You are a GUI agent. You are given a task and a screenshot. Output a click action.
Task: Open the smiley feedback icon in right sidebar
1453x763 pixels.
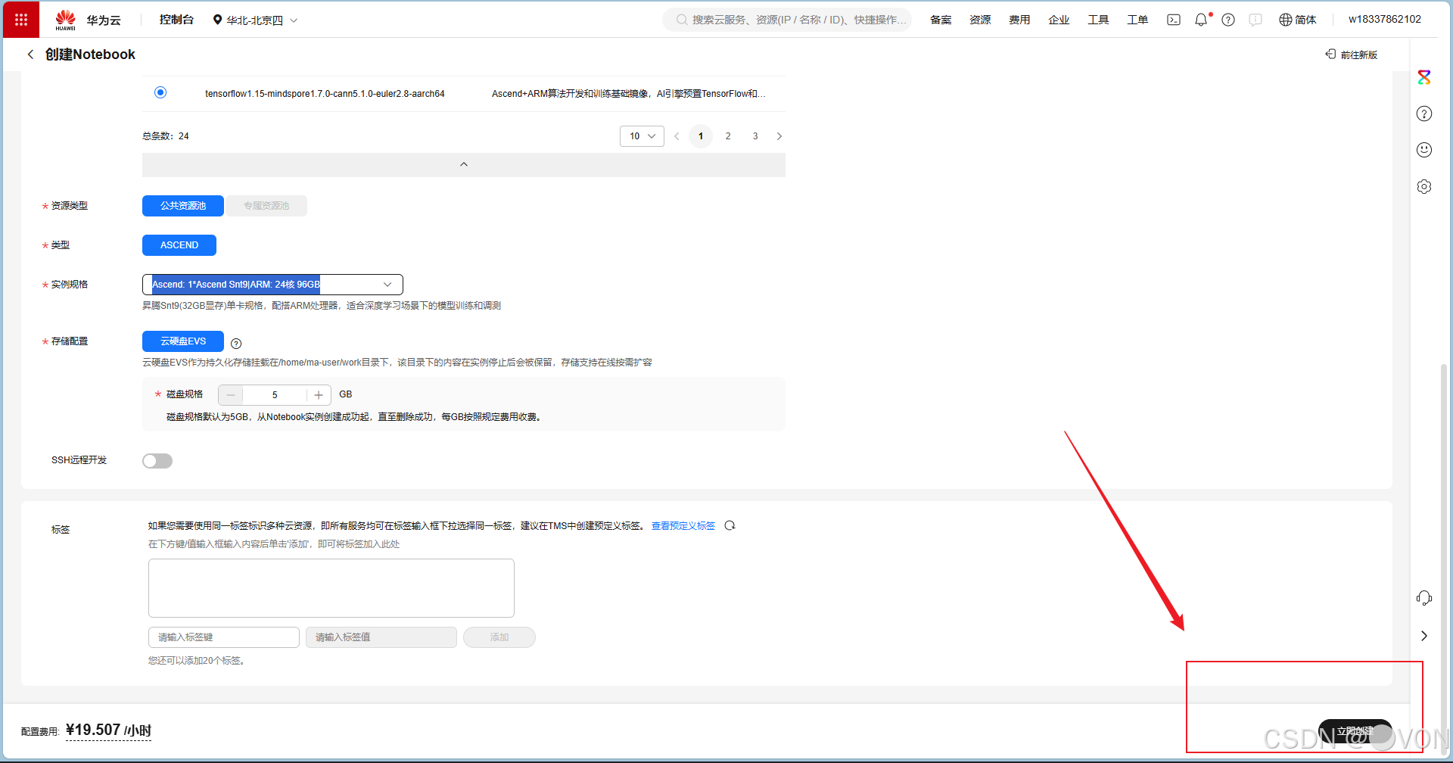coord(1424,150)
